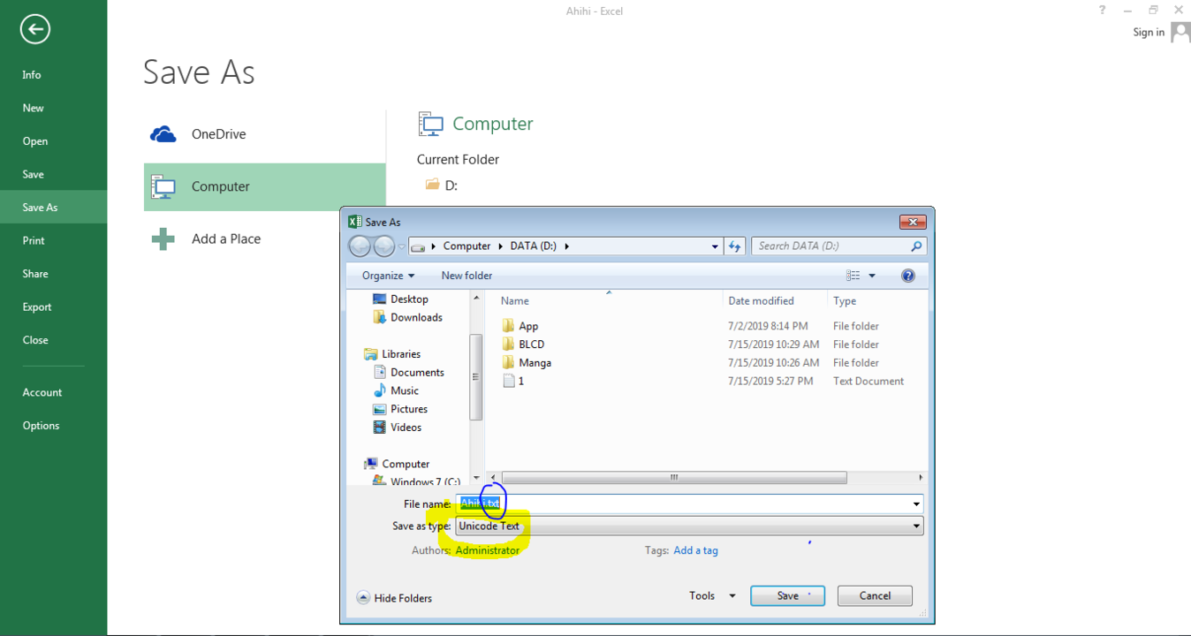Click the dialog help icon

click(x=907, y=276)
